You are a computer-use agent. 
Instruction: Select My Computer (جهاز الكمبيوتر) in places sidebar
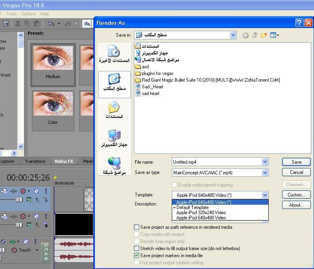click(x=114, y=138)
